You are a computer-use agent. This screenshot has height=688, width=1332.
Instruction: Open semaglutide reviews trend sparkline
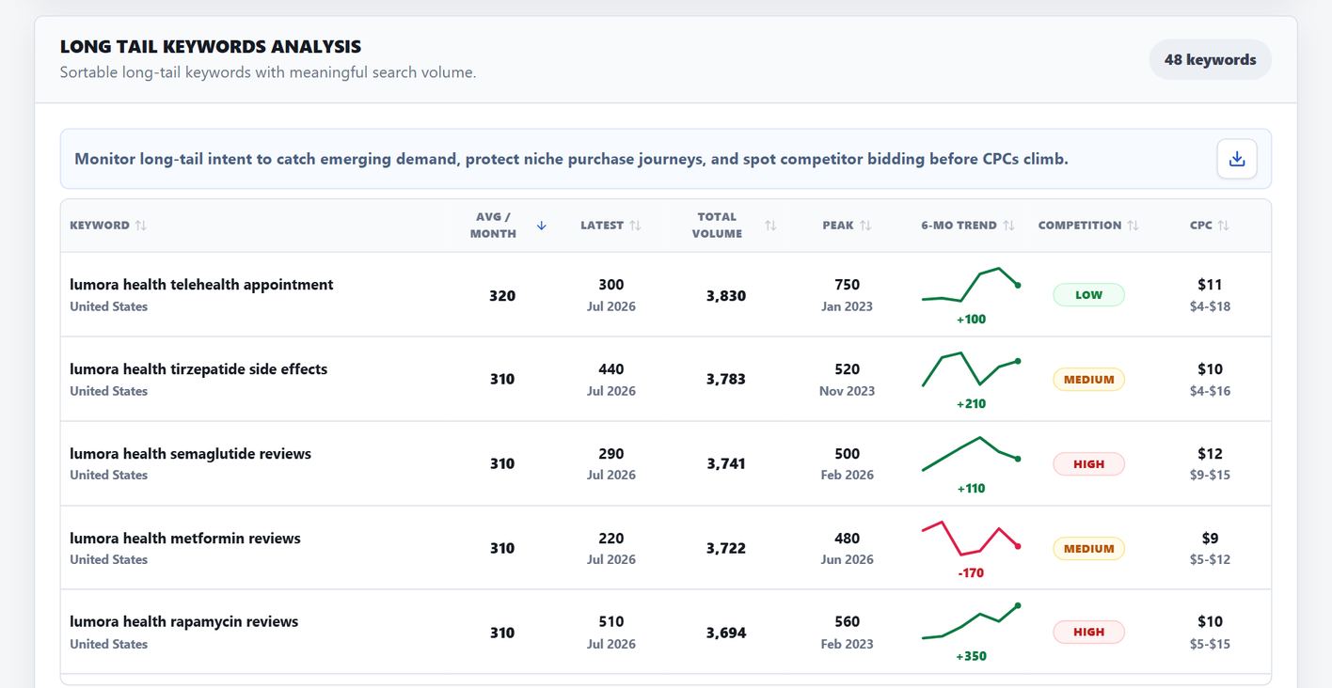tap(971, 455)
